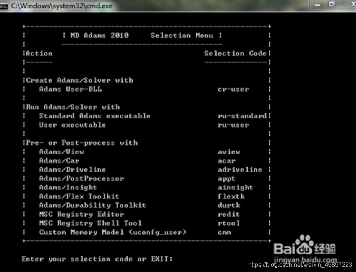Click the C:\Windows\system32\cmd.exe title text
This screenshot has width=356, height=272.
[x=62, y=6]
